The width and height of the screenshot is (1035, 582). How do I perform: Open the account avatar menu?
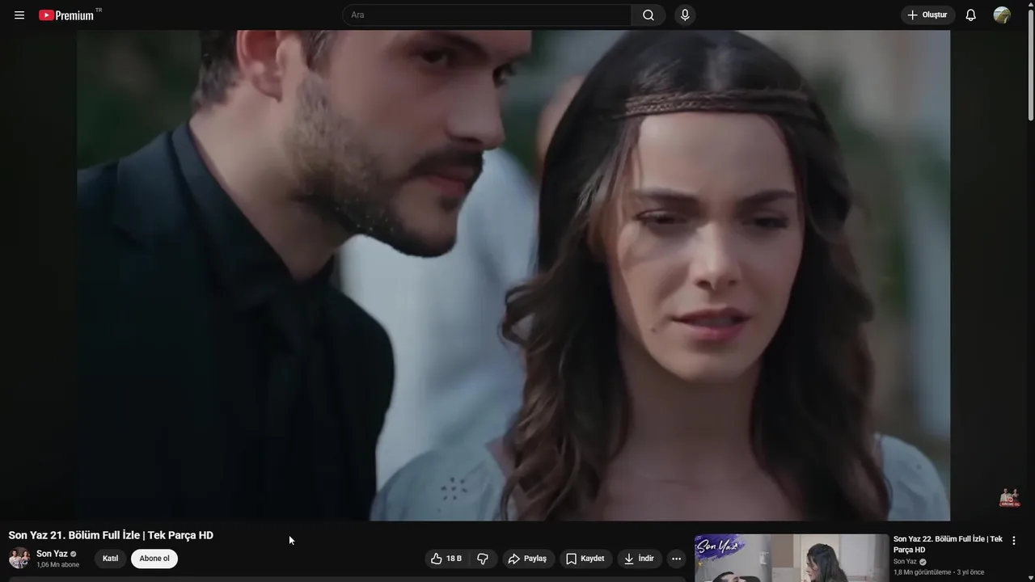tap(1002, 15)
